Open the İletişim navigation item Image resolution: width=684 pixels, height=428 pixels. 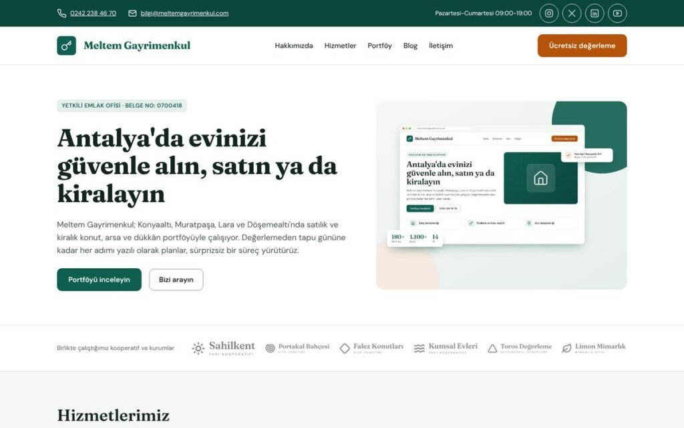click(441, 45)
